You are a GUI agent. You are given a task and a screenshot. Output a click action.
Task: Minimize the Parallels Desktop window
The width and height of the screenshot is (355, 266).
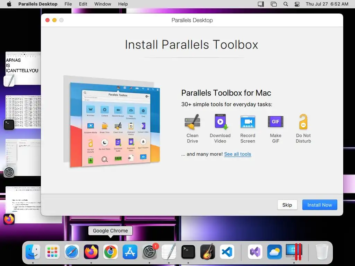pos(54,20)
